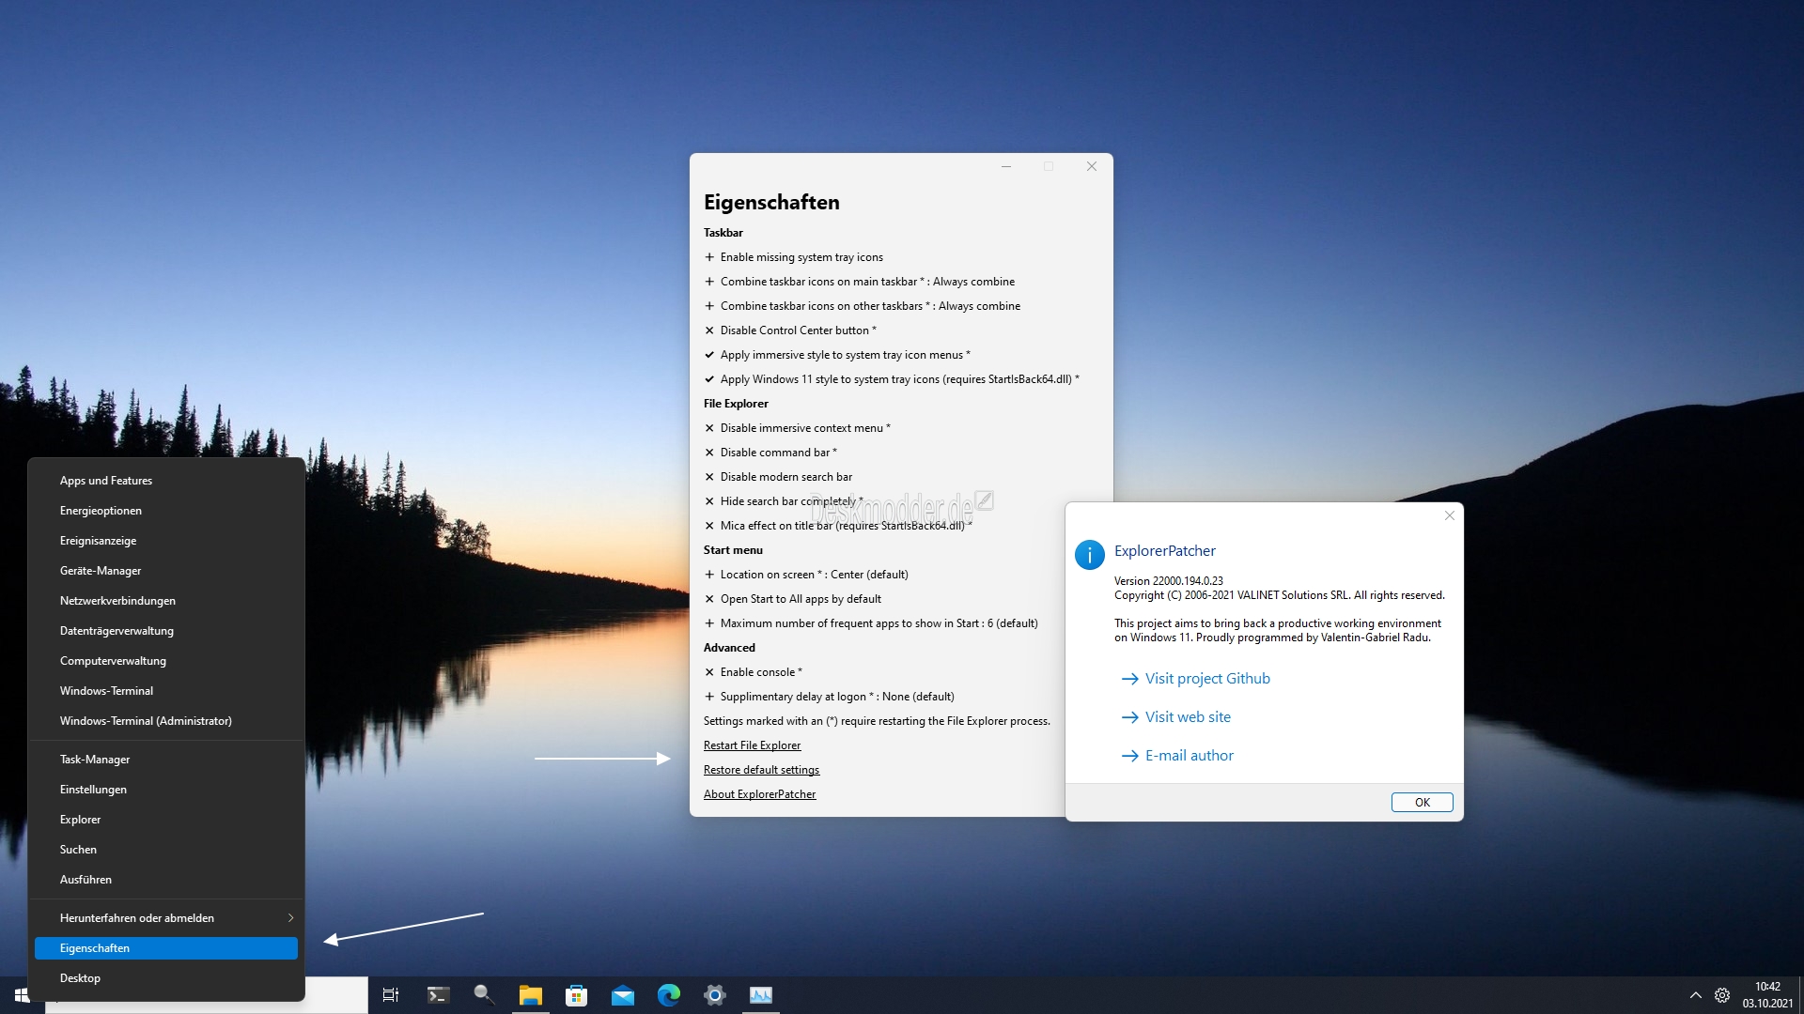Select Eigenschaften highlighted menu entry
1804x1014 pixels.
[166, 948]
